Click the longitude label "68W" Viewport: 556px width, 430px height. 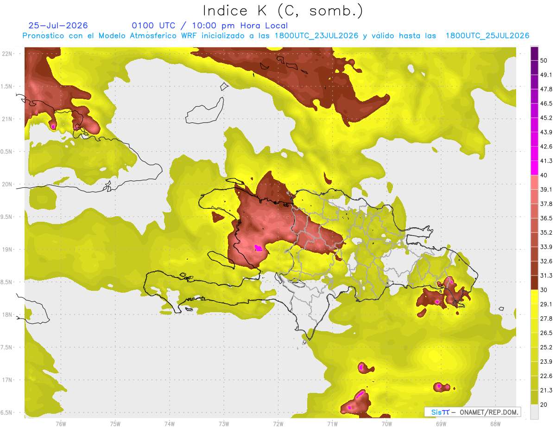point(495,424)
